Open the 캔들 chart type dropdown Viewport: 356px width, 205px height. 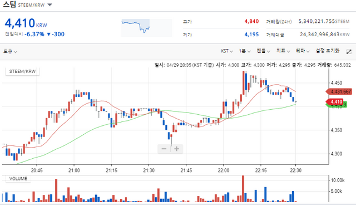tap(263, 51)
